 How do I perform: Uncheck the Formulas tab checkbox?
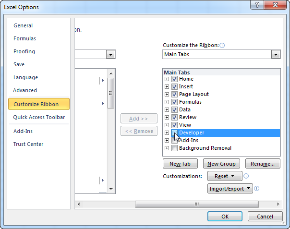[174, 102]
